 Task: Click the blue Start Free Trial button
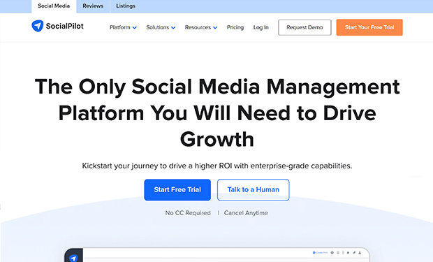[177, 189]
